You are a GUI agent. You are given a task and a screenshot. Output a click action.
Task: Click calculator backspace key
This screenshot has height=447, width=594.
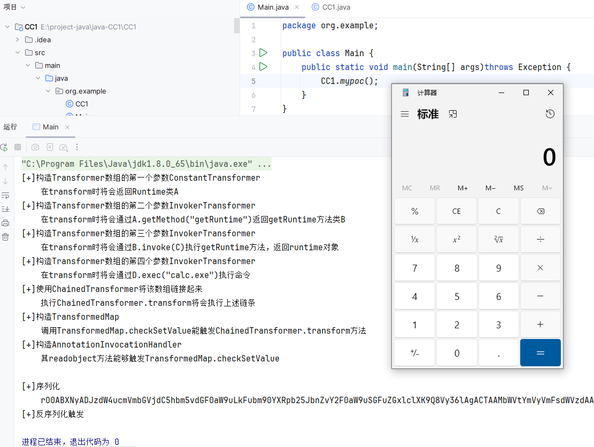click(540, 211)
